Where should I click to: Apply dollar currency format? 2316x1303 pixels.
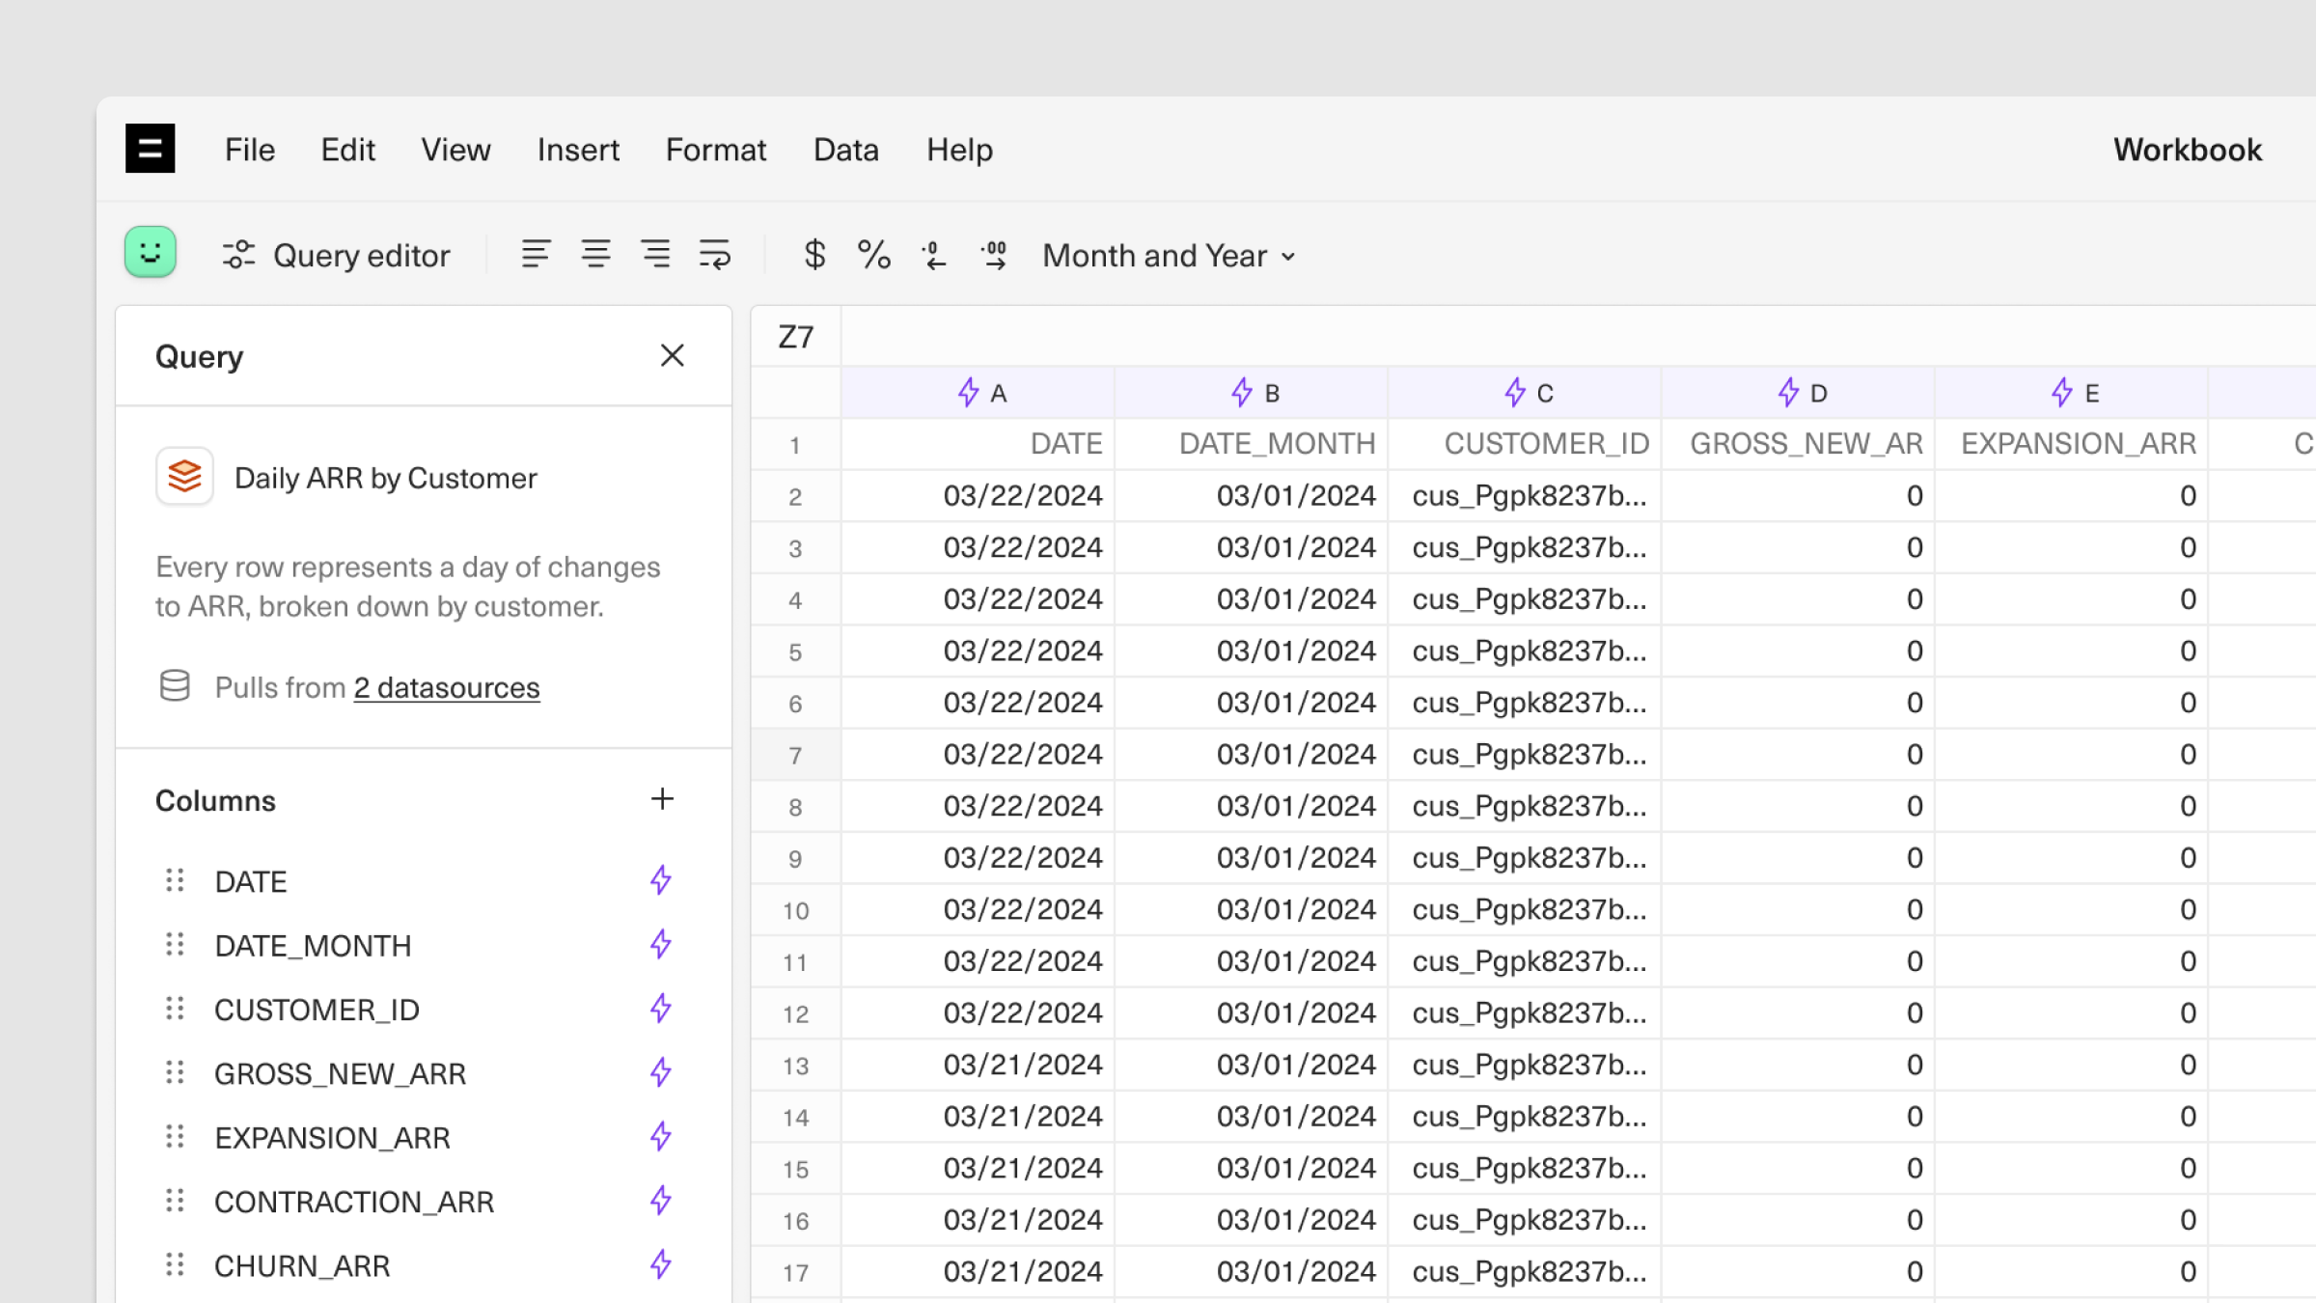(x=814, y=255)
